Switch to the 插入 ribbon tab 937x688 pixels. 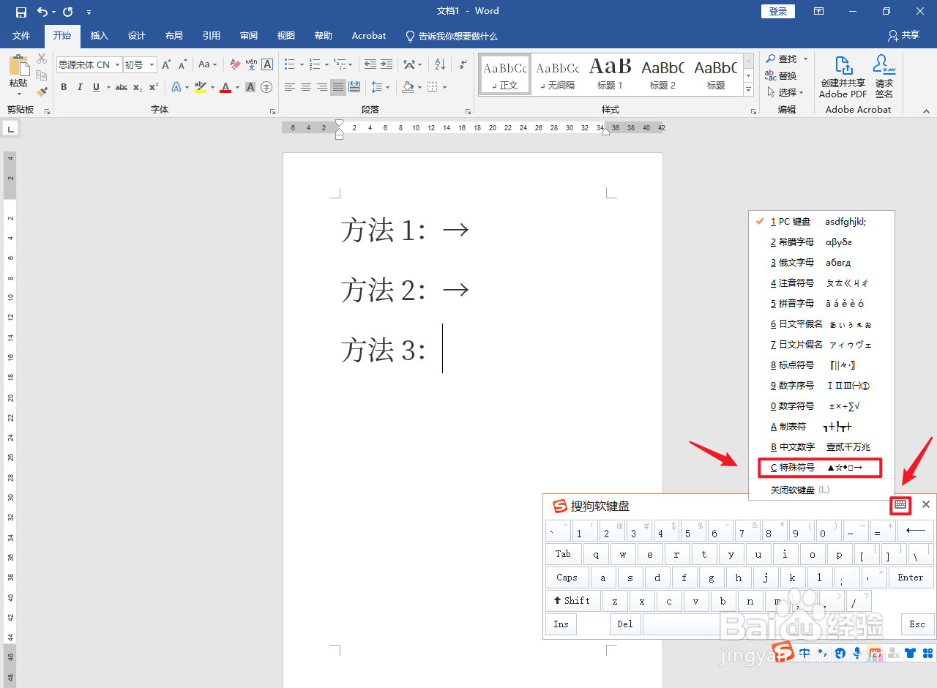(x=99, y=35)
